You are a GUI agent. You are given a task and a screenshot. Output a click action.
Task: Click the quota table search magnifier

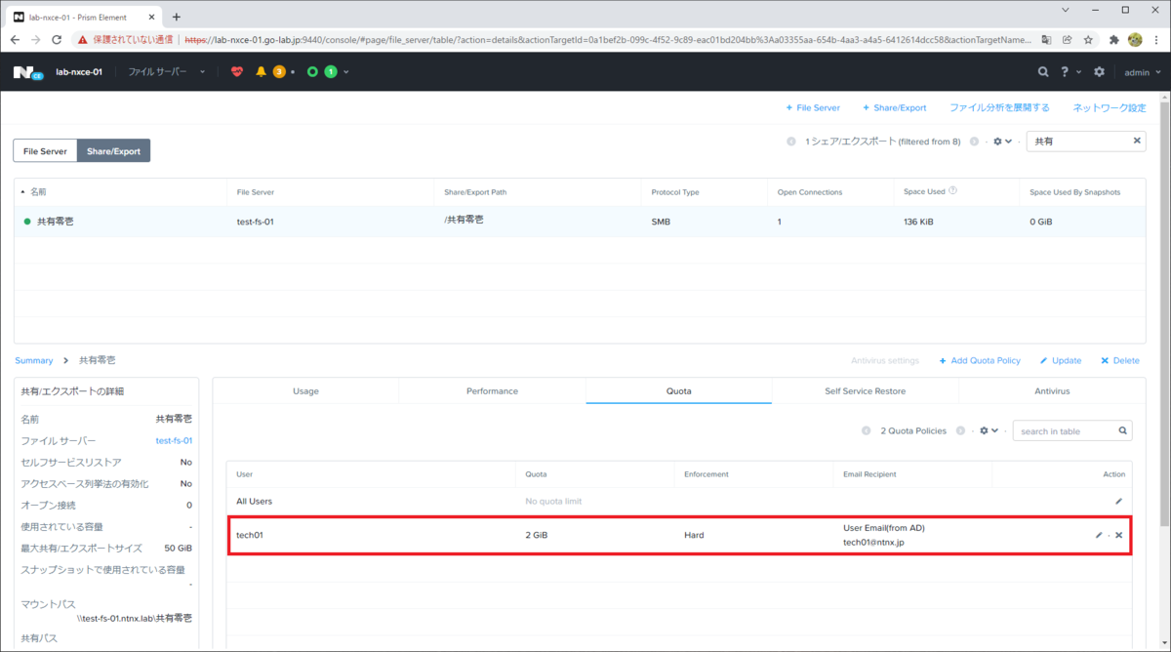[1123, 430]
